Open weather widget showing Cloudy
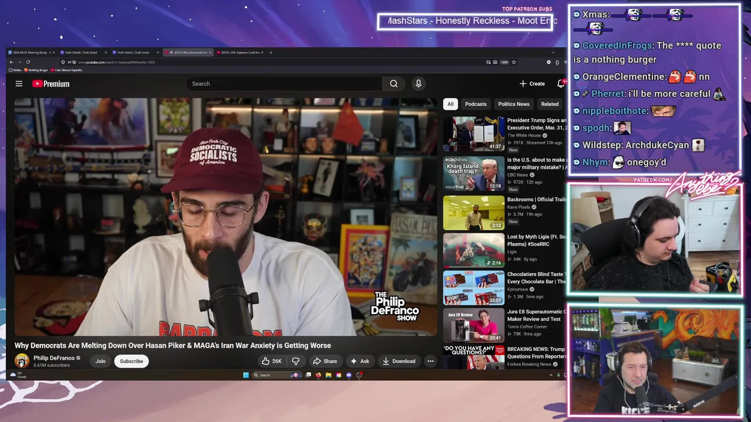This screenshot has height=422, width=751. click(18, 375)
